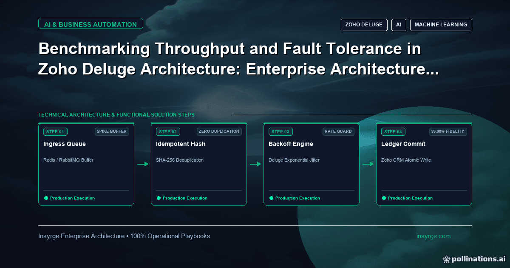Click the Redis / RabbitMQ Buffer text
Viewport: 510px width, 268px height.
click(x=68, y=160)
